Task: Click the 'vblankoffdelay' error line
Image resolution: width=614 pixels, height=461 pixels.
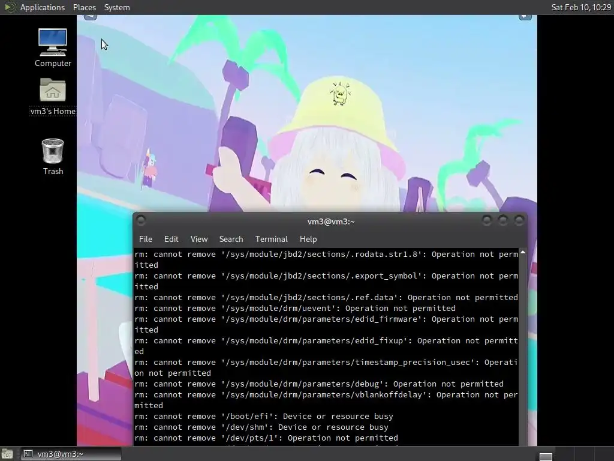Action: [x=326, y=400]
